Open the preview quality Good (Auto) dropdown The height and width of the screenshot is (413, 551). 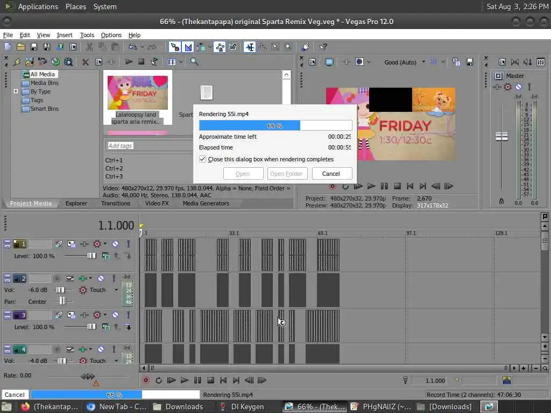point(404,62)
